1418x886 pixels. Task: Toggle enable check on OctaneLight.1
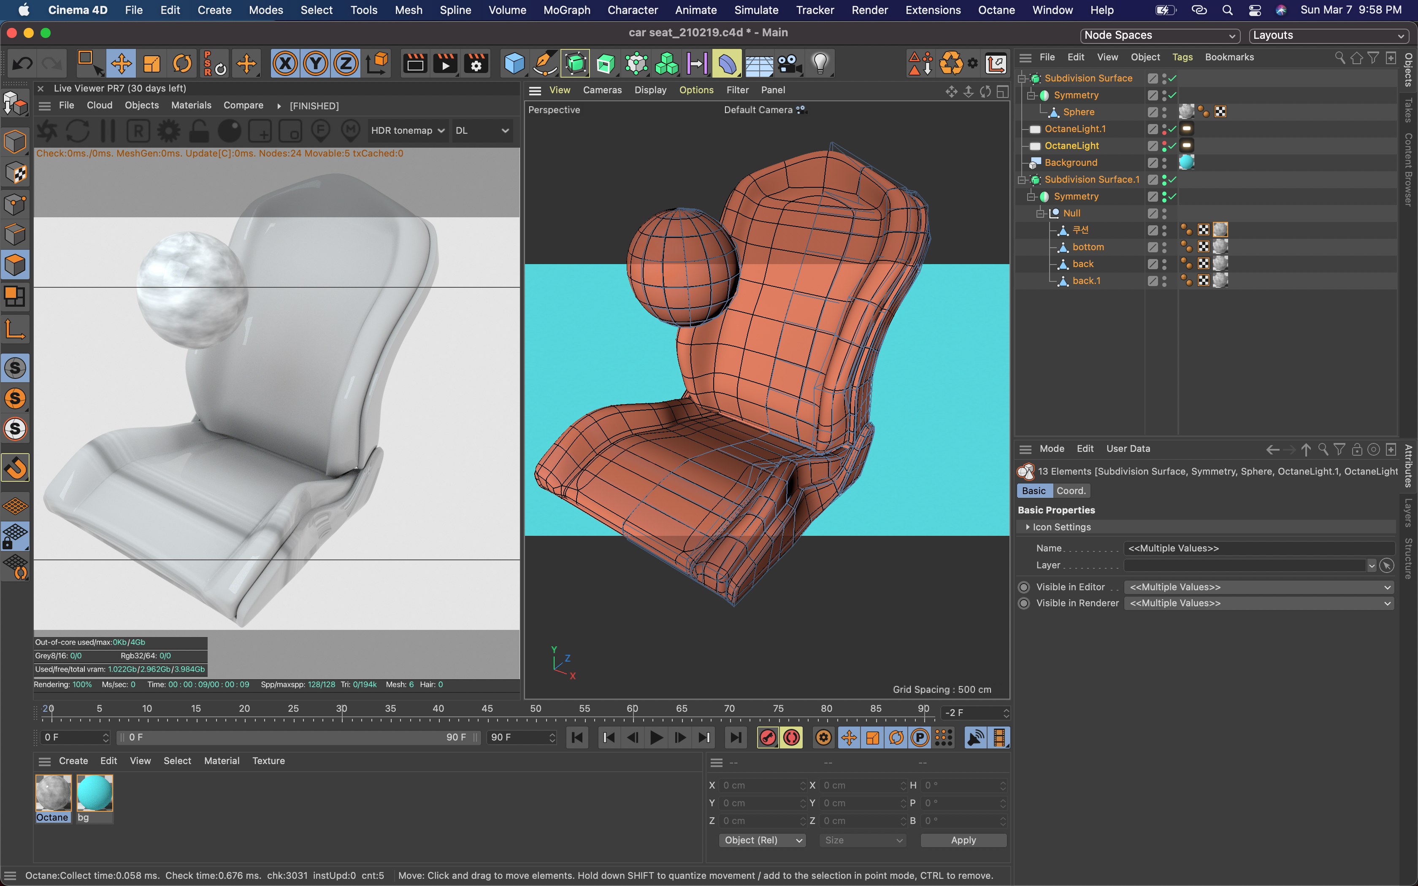(1172, 129)
